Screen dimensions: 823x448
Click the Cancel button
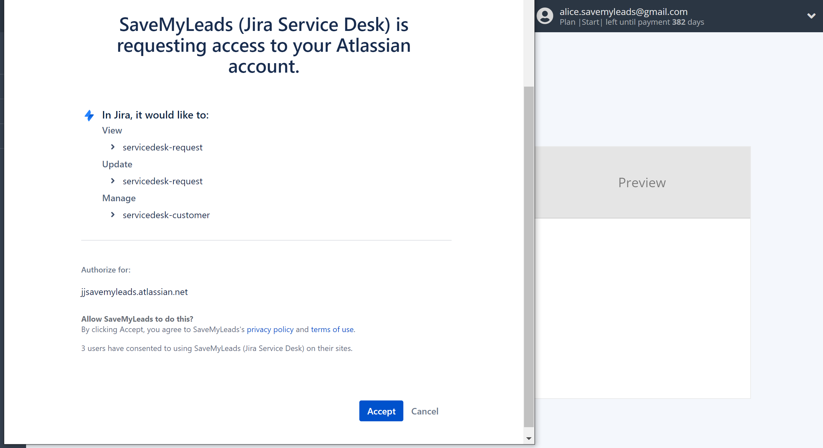(x=425, y=411)
